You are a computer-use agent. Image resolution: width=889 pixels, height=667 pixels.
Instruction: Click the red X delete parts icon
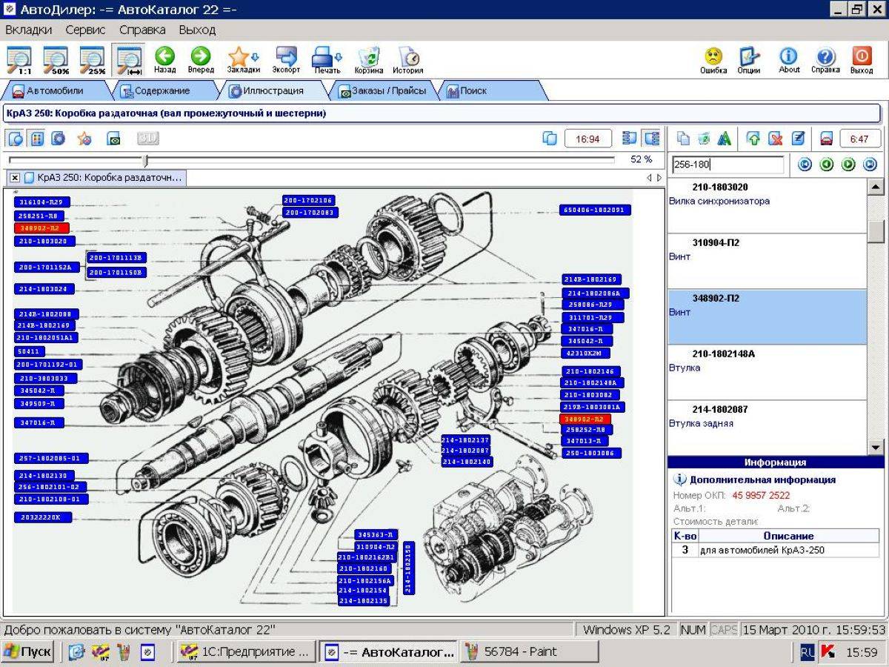[x=775, y=139]
